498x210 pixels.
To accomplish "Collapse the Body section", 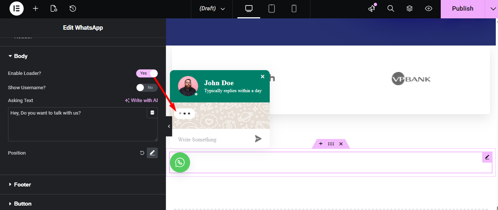I will [x=83, y=56].
